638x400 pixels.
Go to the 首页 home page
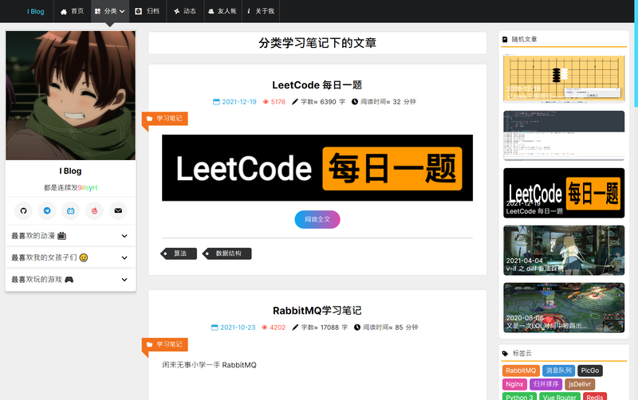72,11
